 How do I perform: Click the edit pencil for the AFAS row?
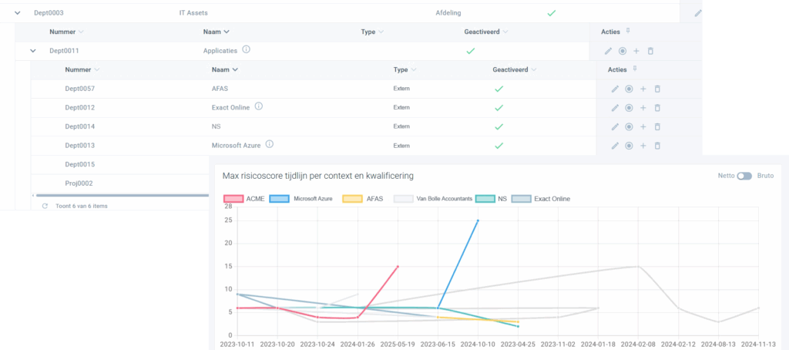pyautogui.click(x=615, y=89)
